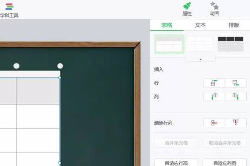Open the 属性 properties panel

pos(187,9)
